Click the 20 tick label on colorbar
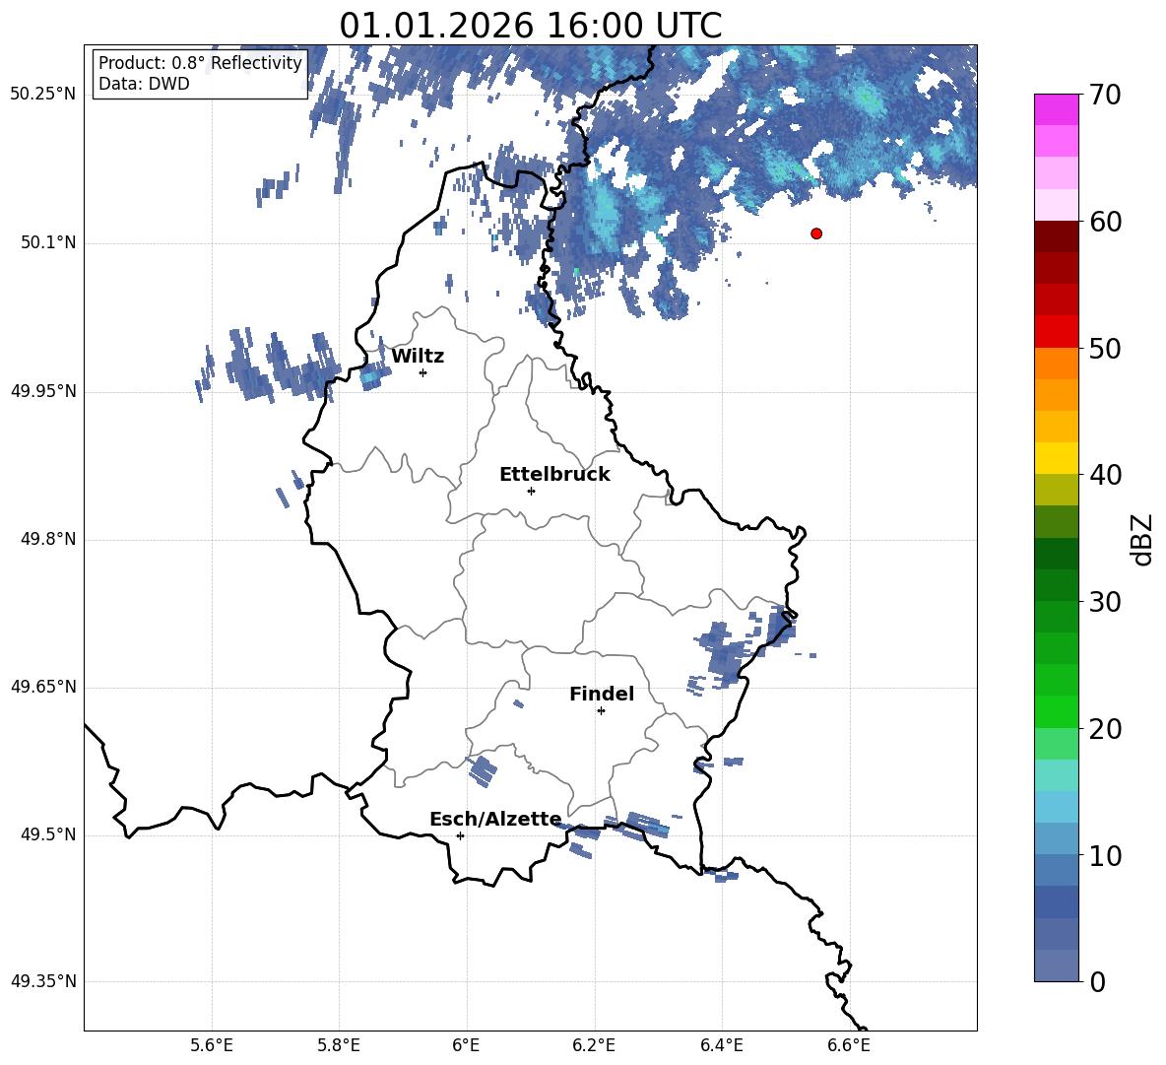The height and width of the screenshot is (1065, 1166). tap(1105, 729)
